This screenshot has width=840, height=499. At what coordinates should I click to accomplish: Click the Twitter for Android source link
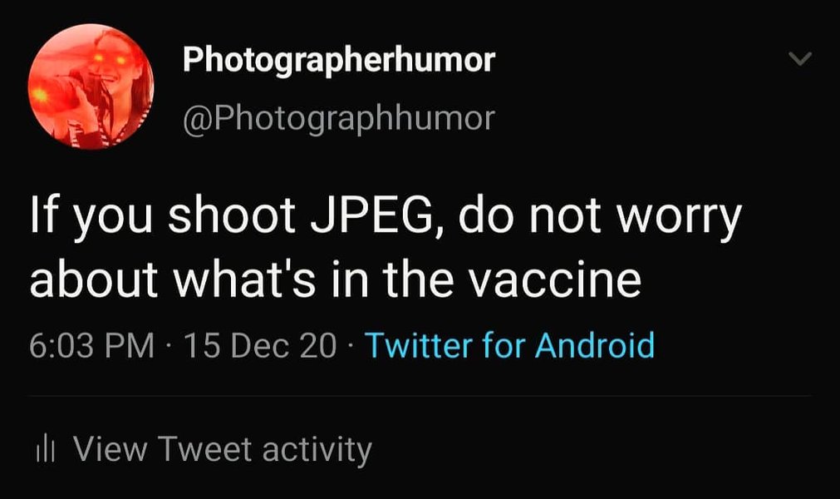pos(509,344)
